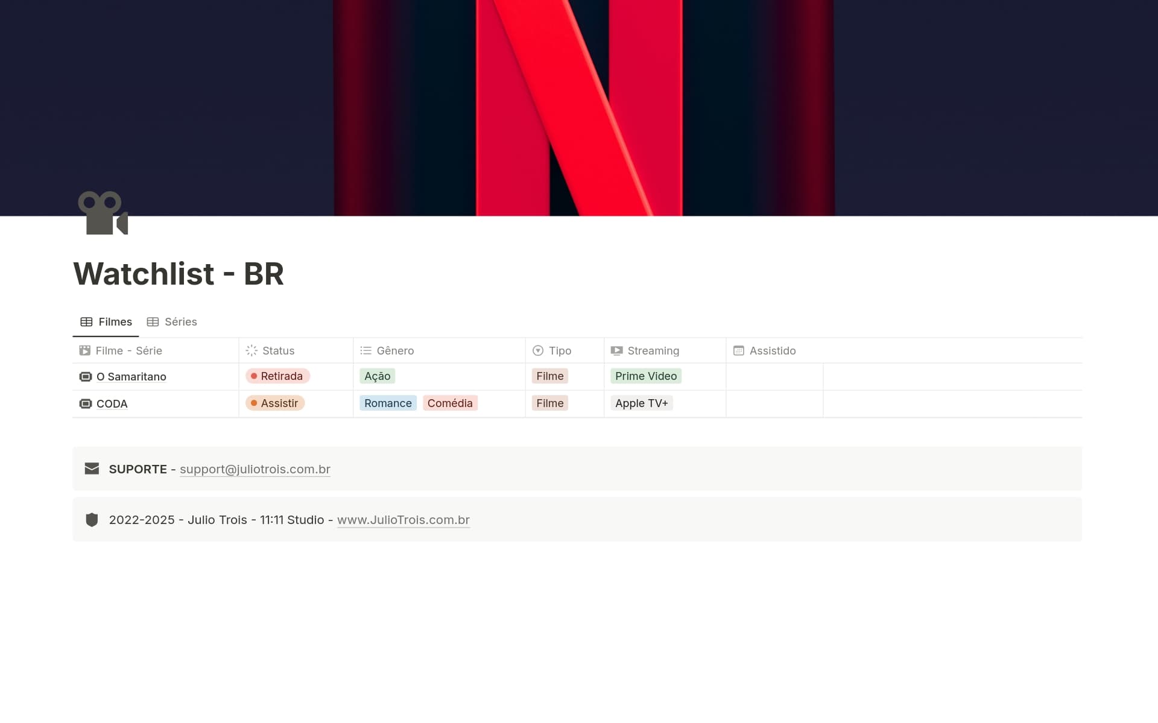
Task: Open the Streaming field showing Apple TV+
Action: pyautogui.click(x=641, y=403)
